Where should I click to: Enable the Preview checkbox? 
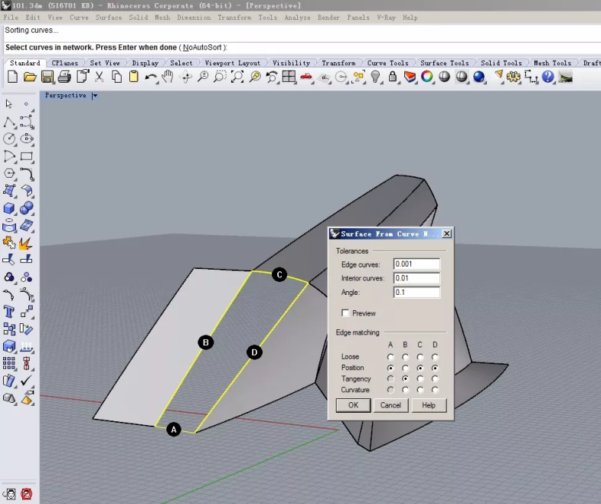(345, 313)
